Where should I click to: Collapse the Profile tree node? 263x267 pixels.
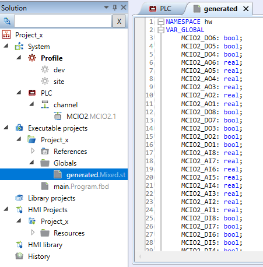19,57
